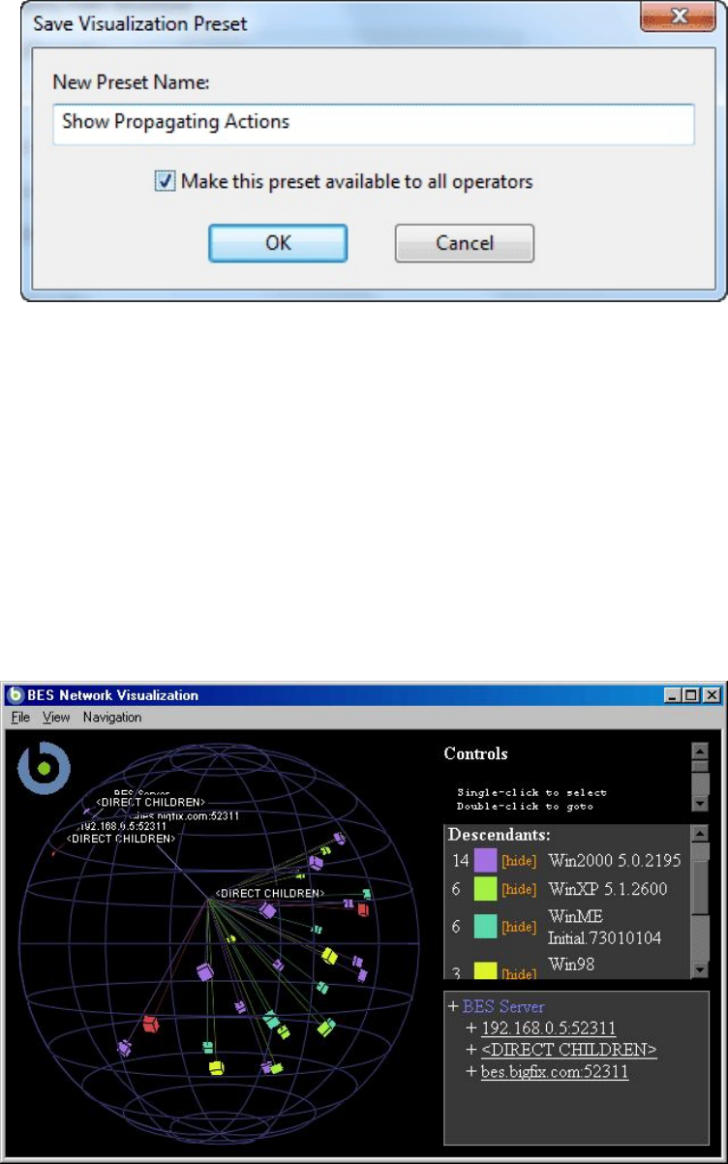728x1164 pixels.
Task: Select the center <DIRECT CHILDREN> node label on globe
Action: point(269,893)
